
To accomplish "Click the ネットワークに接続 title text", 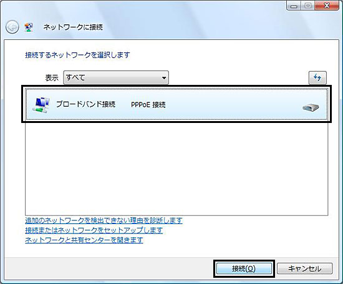I will (73, 27).
